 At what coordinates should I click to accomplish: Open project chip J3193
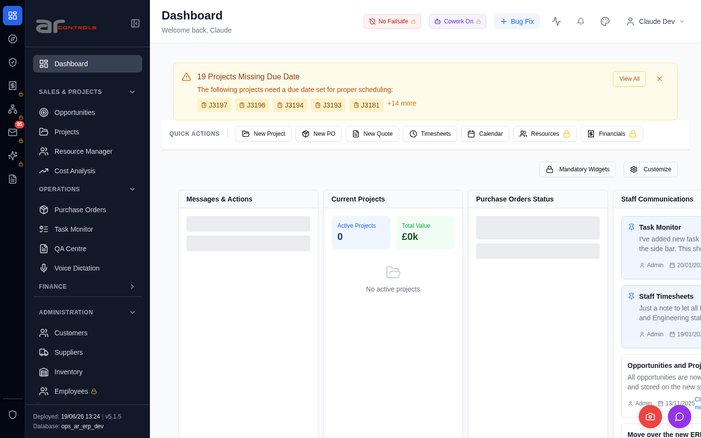pyautogui.click(x=328, y=105)
